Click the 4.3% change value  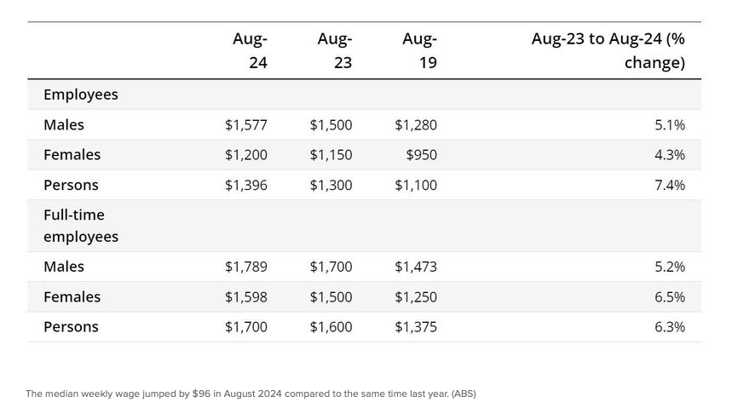click(x=670, y=155)
